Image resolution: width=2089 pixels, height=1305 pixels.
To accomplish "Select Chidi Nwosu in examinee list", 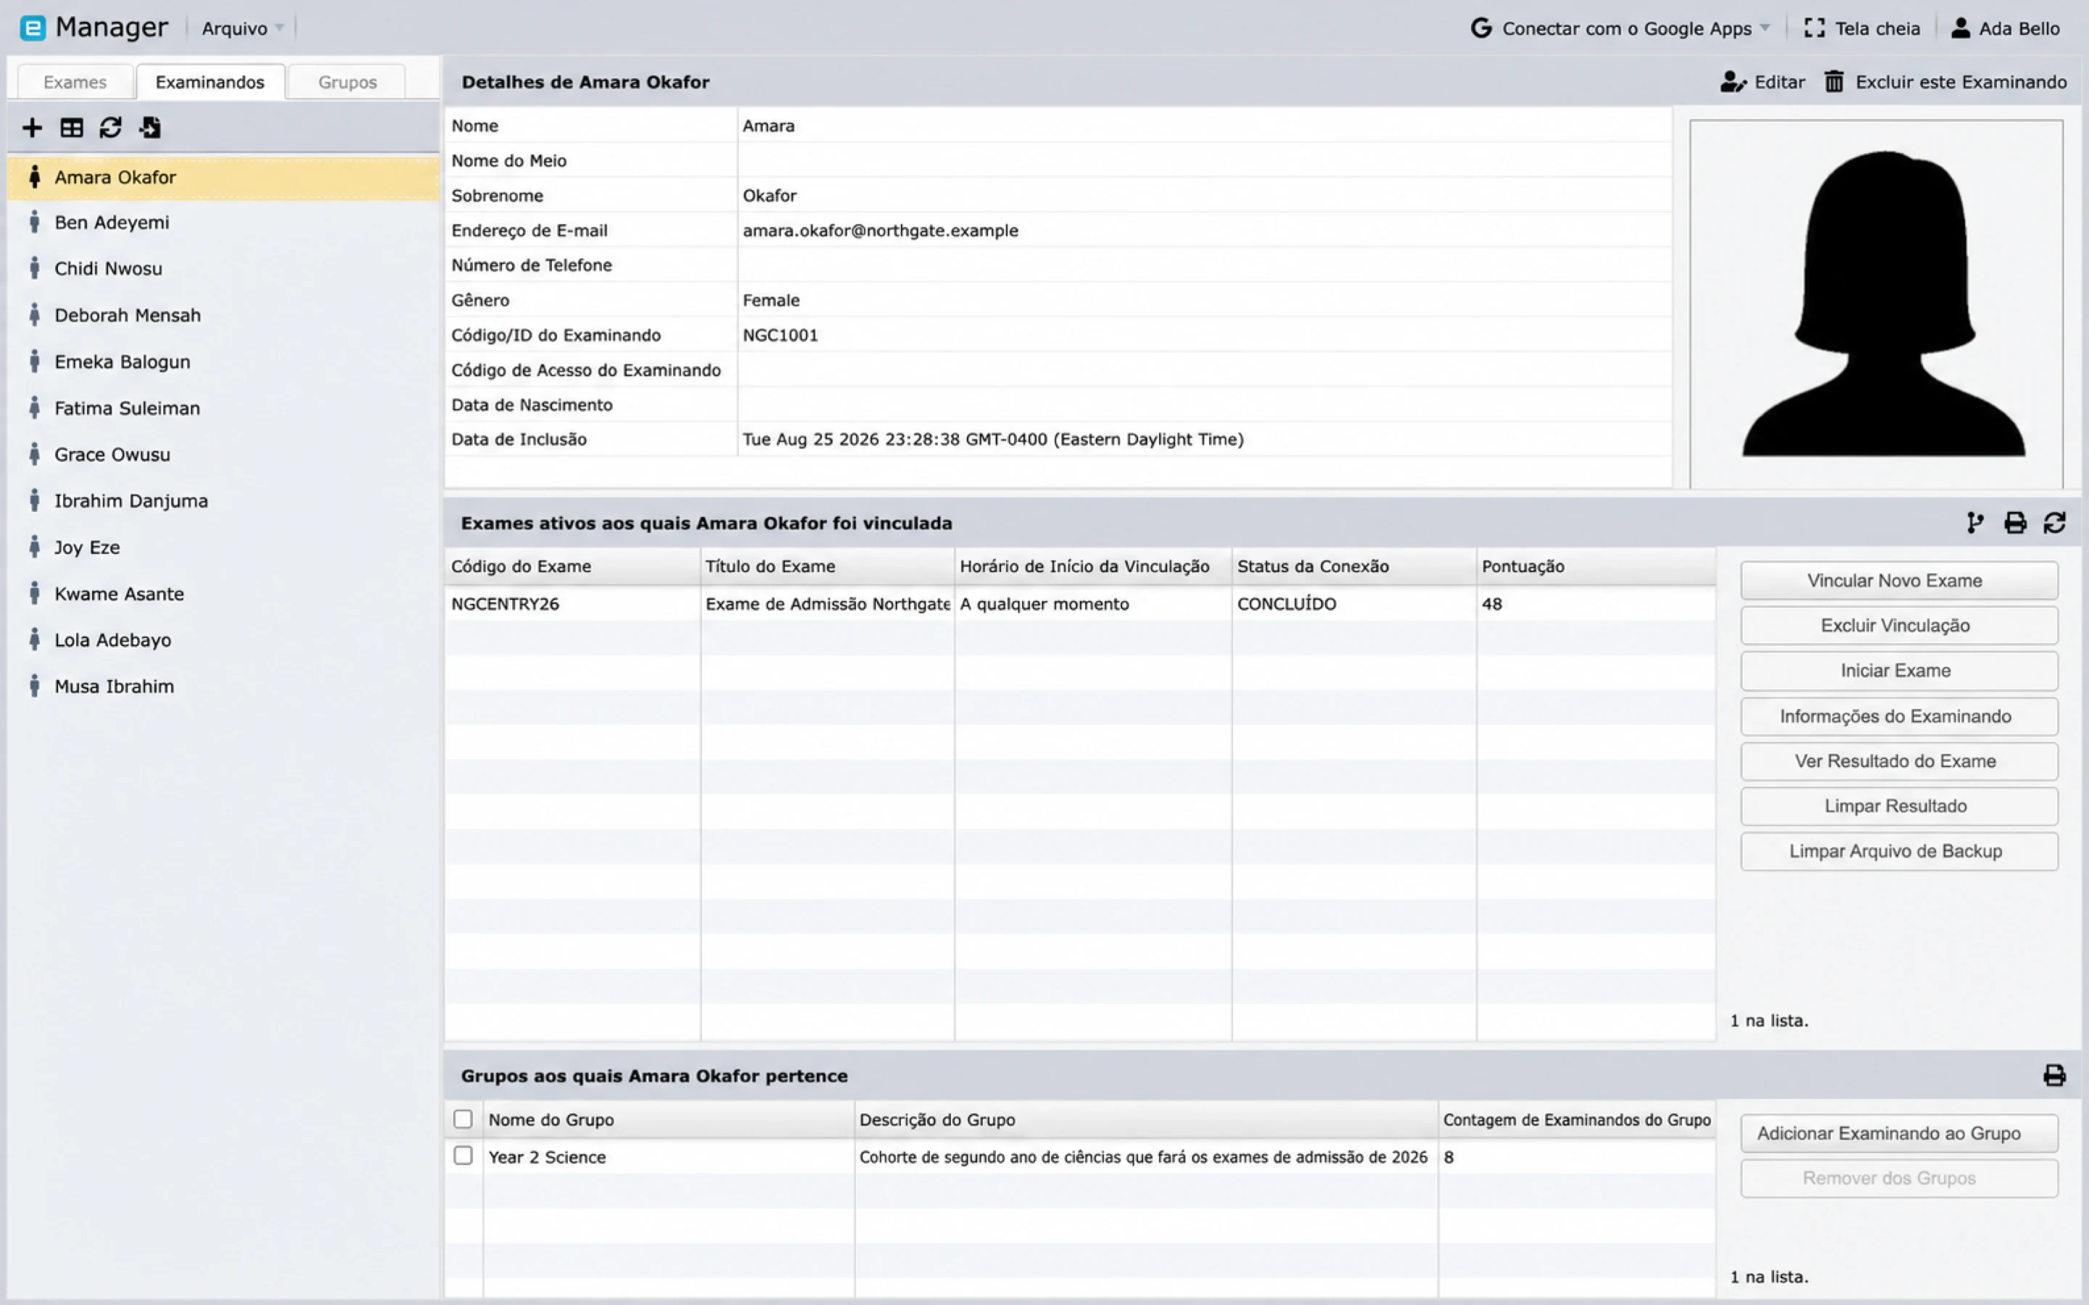I will tap(223, 268).
